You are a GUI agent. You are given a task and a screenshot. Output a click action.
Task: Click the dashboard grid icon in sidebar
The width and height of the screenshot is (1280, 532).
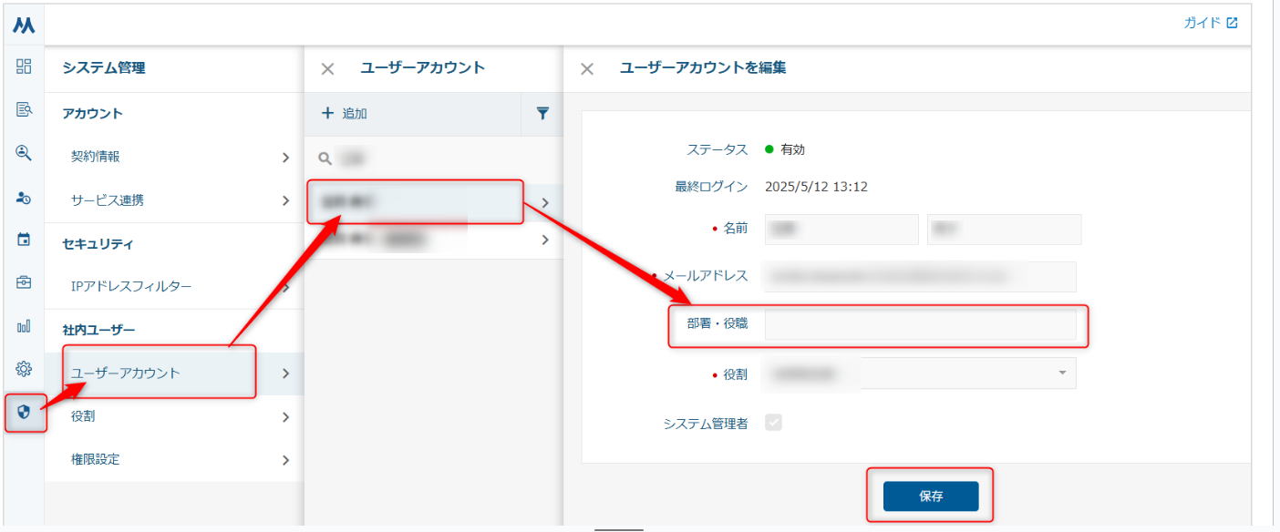(x=24, y=66)
